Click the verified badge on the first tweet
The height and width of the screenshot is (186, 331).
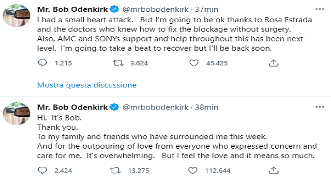[114, 9]
